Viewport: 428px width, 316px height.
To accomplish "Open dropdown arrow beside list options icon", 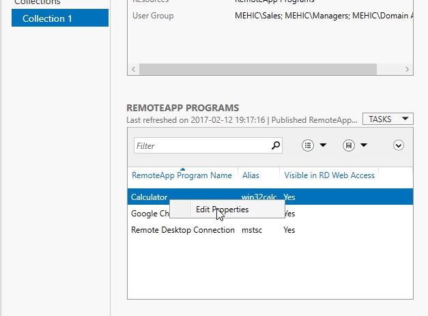I will [x=323, y=145].
